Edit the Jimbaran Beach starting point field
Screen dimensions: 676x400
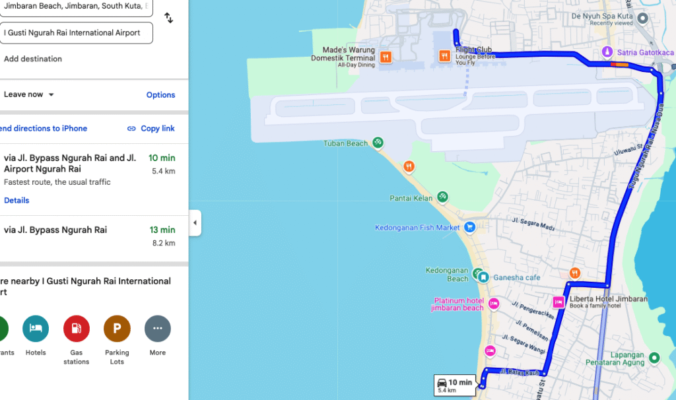click(x=76, y=7)
